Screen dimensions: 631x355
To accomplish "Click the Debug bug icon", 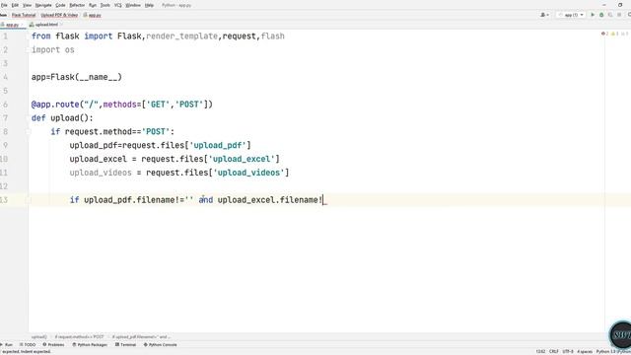I will click(x=601, y=15).
